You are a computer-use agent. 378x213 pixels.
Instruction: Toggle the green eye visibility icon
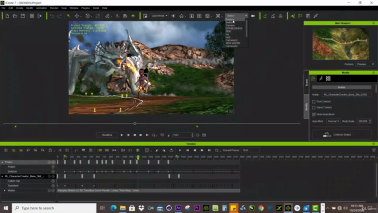[133, 16]
